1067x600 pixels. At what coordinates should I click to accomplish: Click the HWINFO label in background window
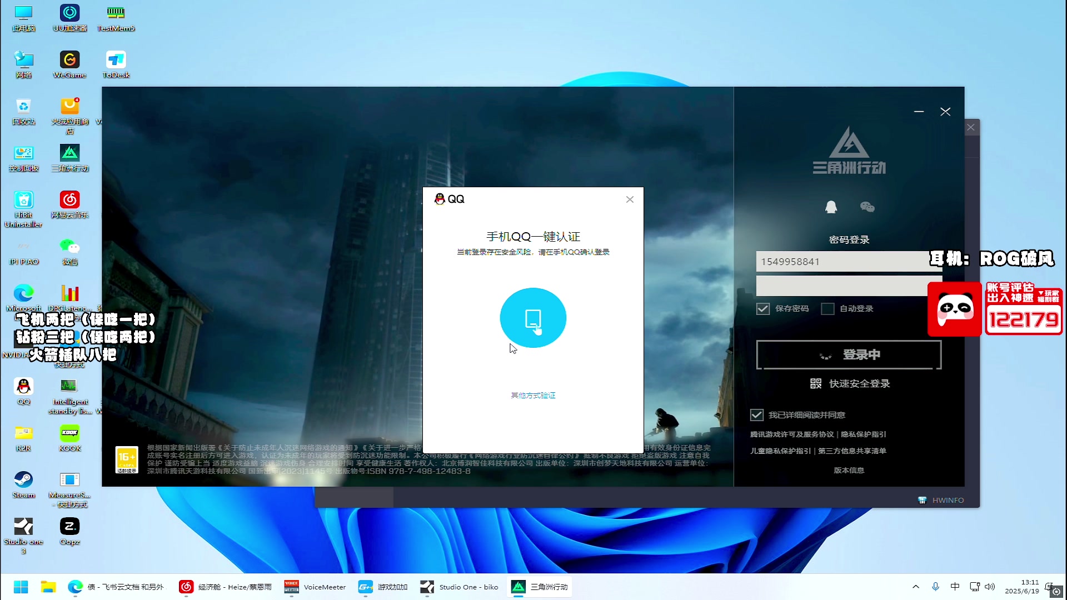[x=948, y=500]
